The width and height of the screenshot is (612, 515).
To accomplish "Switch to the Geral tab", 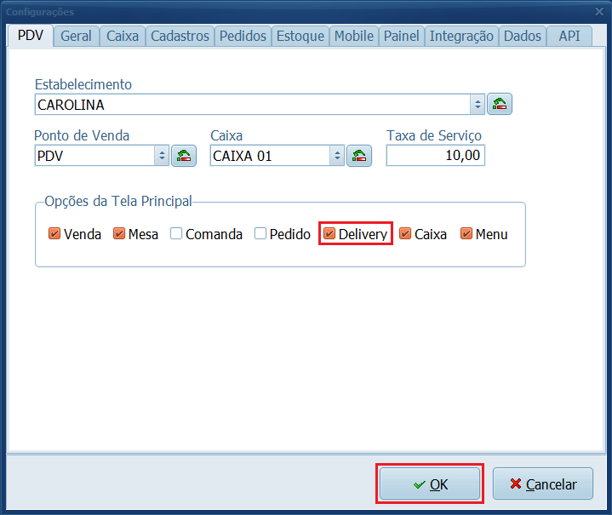I will [x=77, y=36].
